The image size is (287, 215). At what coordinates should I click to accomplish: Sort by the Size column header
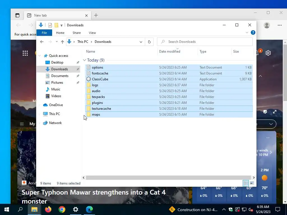point(236,52)
